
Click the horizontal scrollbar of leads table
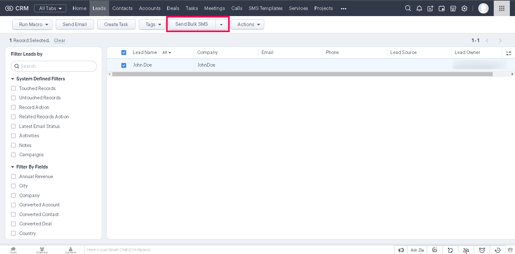pos(302,74)
